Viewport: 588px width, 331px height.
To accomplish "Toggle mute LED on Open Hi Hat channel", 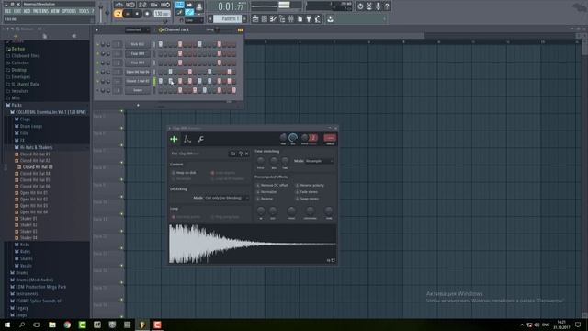I will 98,72.
